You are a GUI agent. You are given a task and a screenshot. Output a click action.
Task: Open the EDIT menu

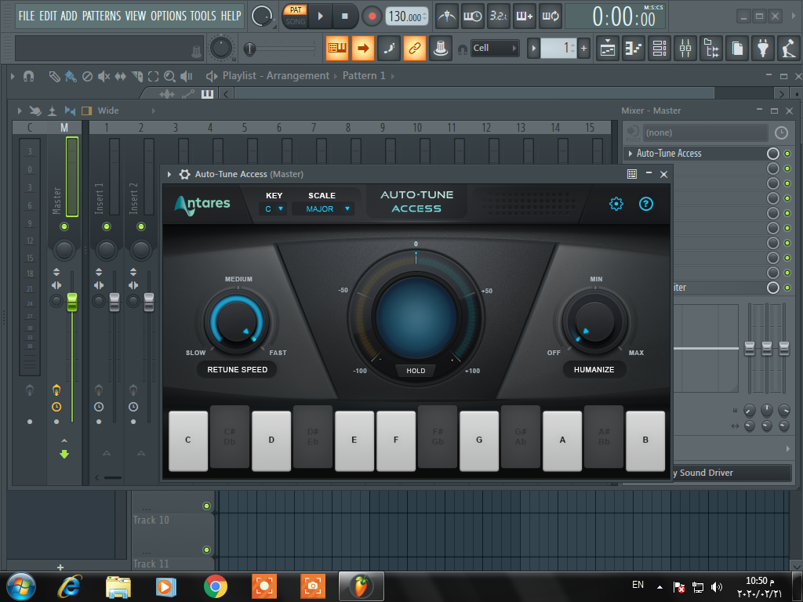tap(48, 16)
